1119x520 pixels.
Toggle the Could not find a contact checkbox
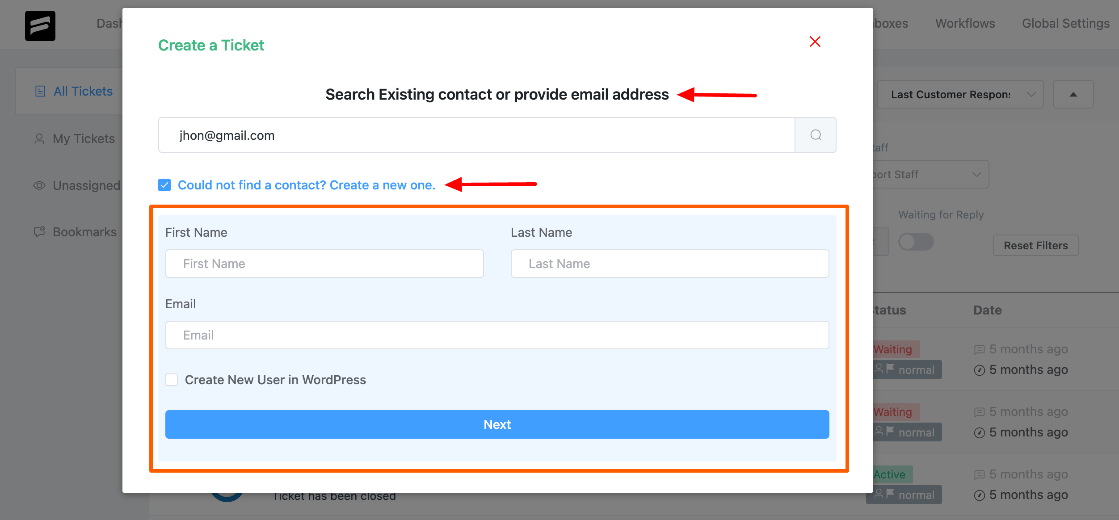[164, 184]
